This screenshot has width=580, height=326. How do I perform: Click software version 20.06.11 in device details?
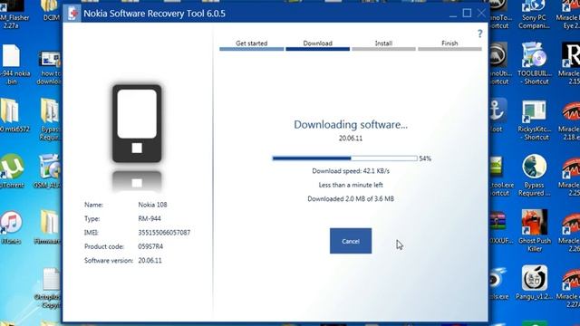tap(150, 260)
